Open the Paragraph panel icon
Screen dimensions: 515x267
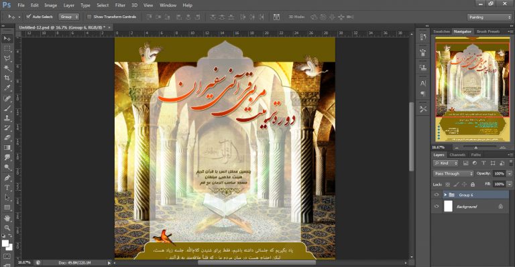pos(423,94)
